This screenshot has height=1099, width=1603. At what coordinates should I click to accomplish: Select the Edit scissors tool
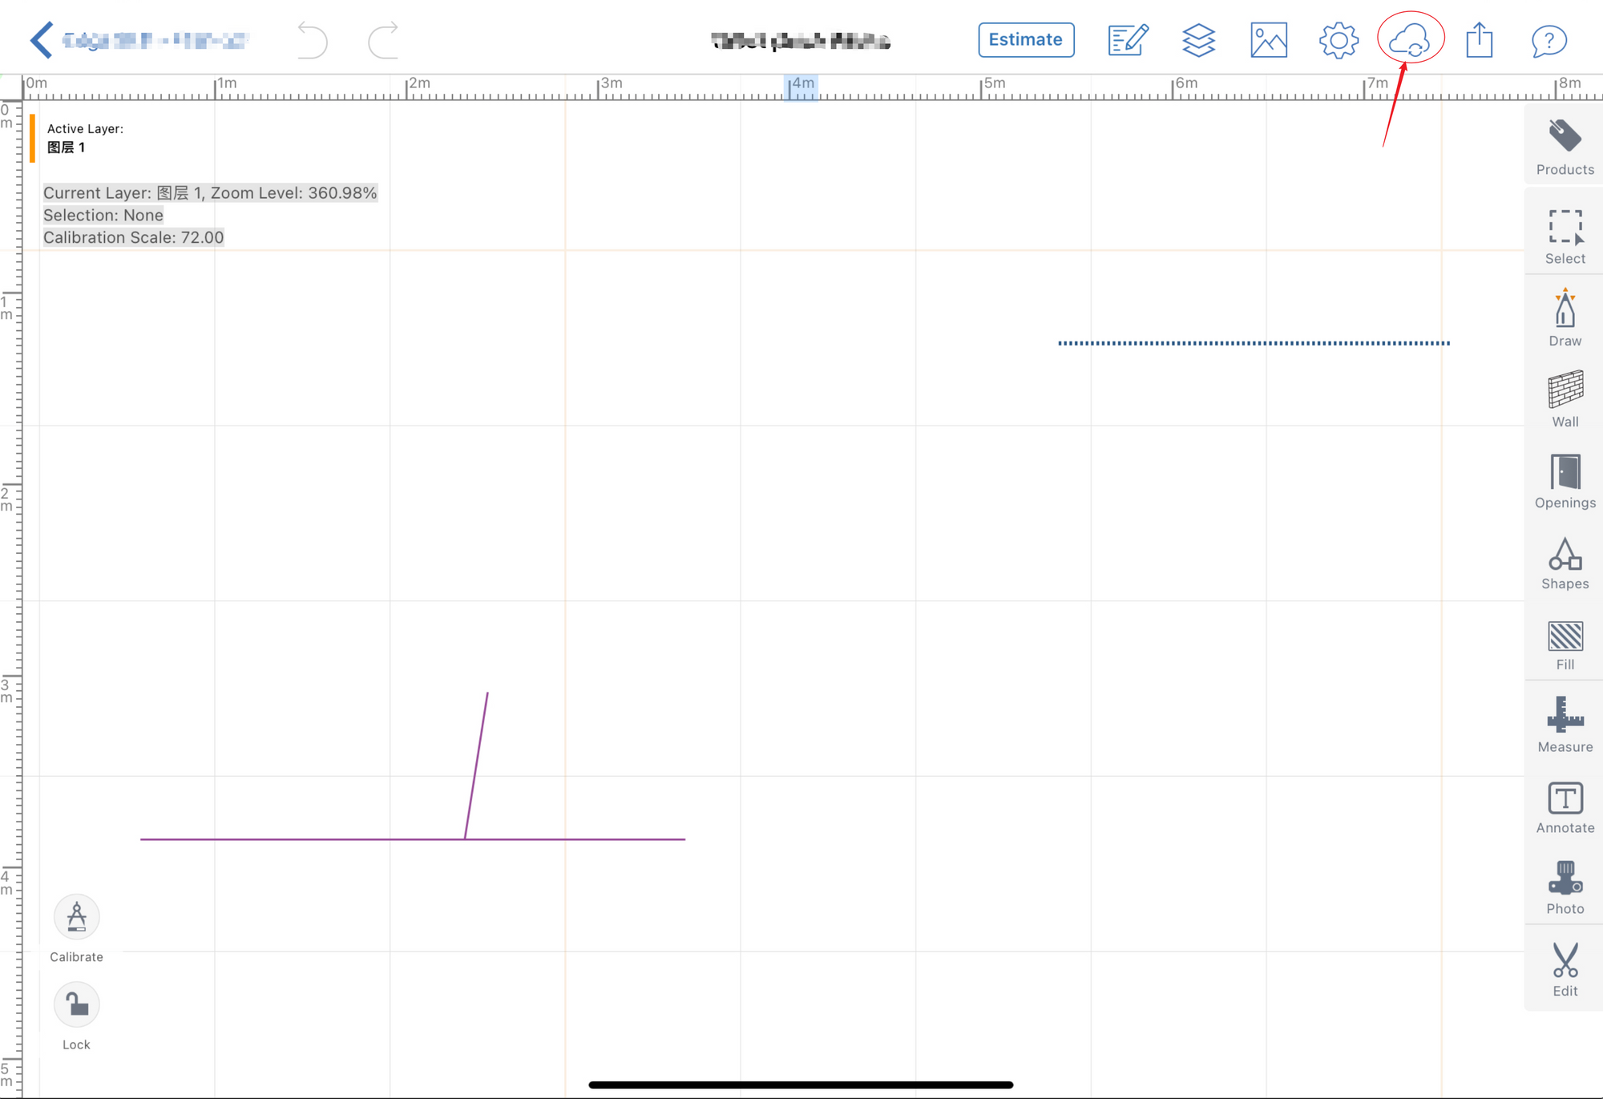tap(1565, 969)
